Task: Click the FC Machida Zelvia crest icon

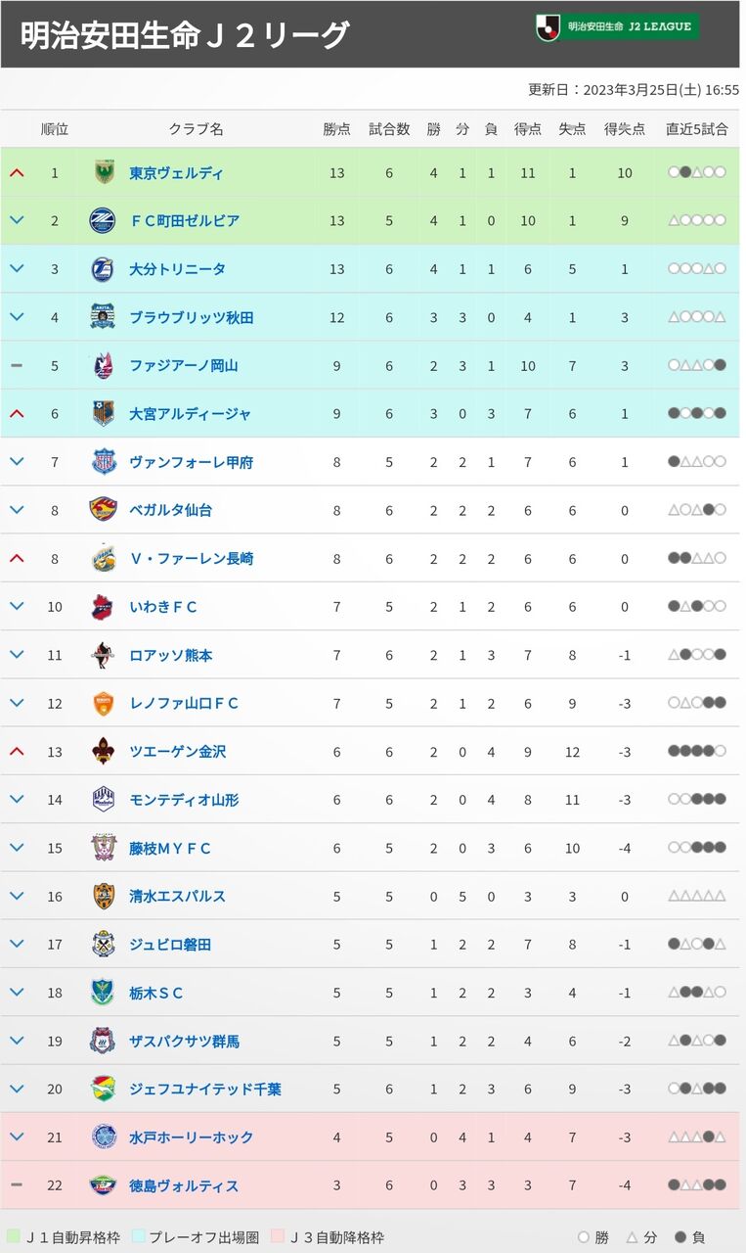Action: pyautogui.click(x=103, y=220)
